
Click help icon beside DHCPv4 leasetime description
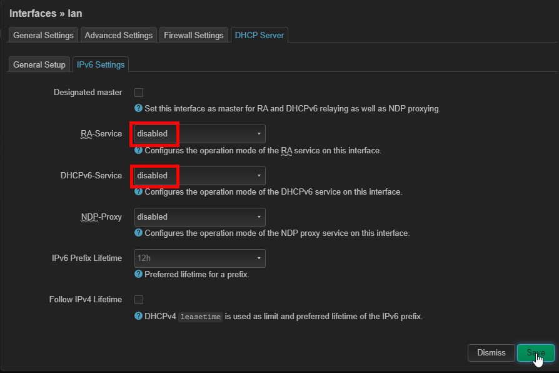(x=138, y=316)
